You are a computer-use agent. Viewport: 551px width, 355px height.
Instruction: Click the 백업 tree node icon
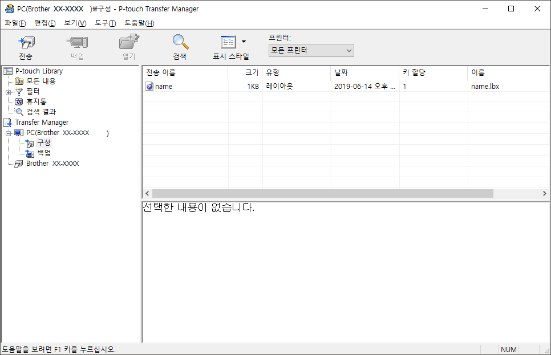point(30,153)
